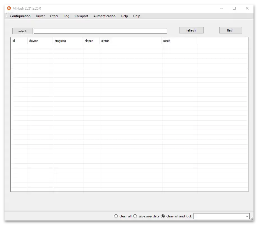Click the device column header
Viewport: 258px width, 225px height.
(40, 41)
